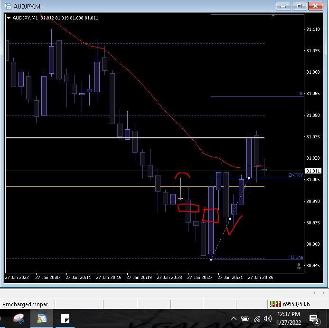Select the white horizontal line at 81.035

click(x=135, y=138)
